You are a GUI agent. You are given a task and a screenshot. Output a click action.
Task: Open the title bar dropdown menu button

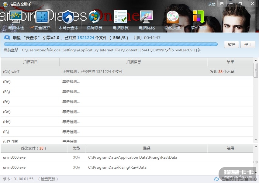click(x=222, y=4)
